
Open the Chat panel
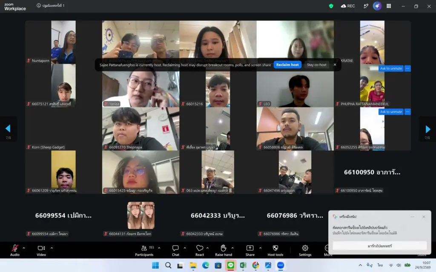[175, 251]
